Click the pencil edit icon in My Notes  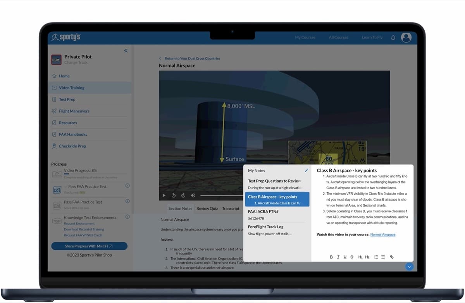pyautogui.click(x=307, y=170)
